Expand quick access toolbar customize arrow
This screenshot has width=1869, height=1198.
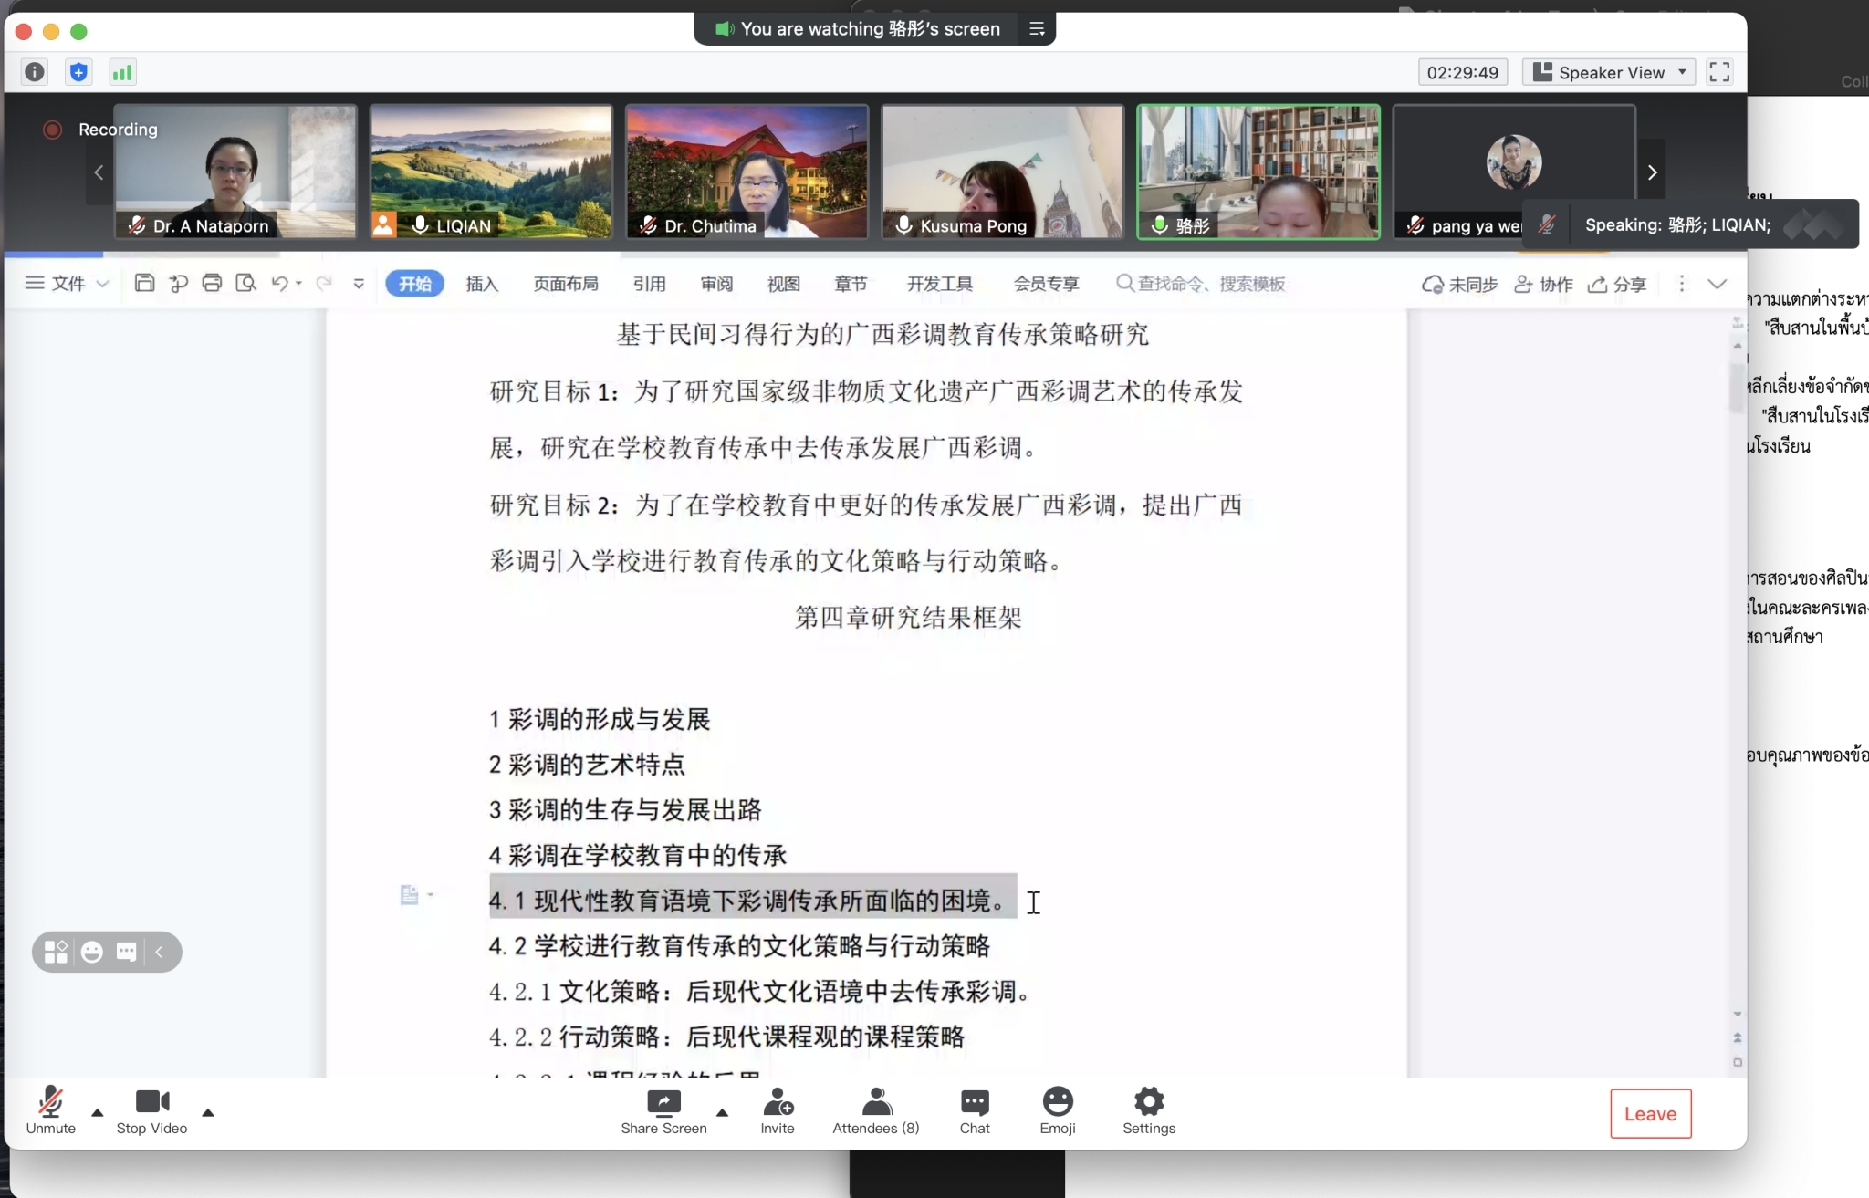359,283
